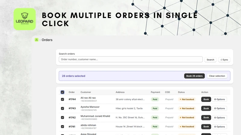This screenshot has width=241, height=135.
Task: Open Options for order #1744
Action: tap(220, 99)
